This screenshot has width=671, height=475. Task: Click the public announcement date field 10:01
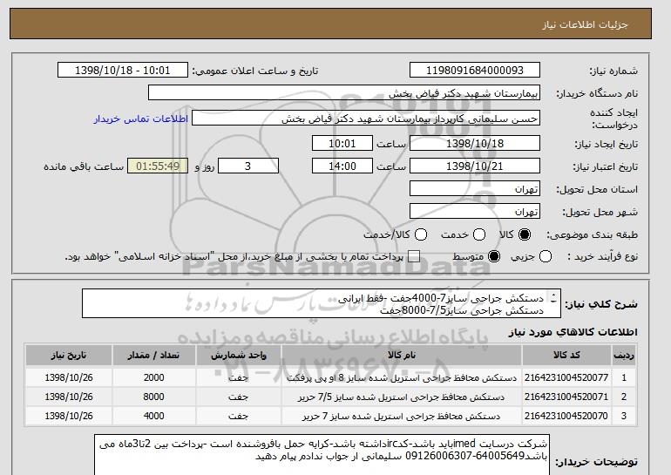click(123, 71)
